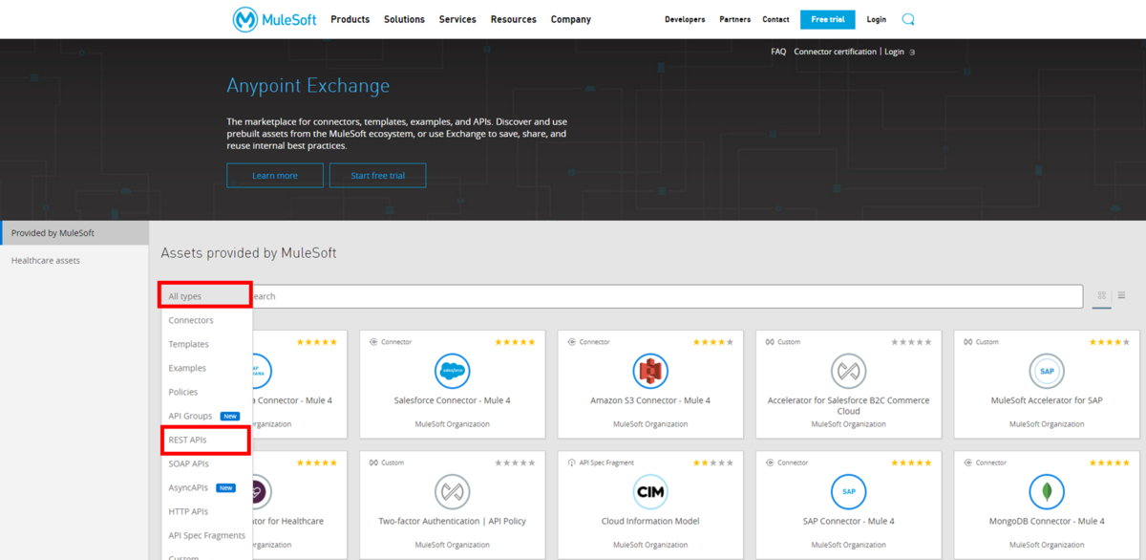This screenshot has height=560, width=1146.
Task: Open the FAQ link
Action: [x=778, y=52]
